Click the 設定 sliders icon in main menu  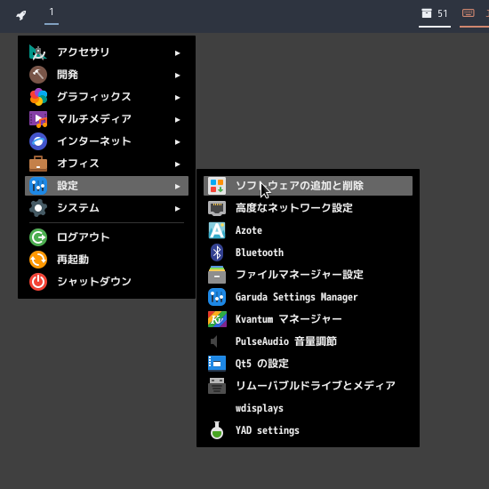tap(38, 186)
